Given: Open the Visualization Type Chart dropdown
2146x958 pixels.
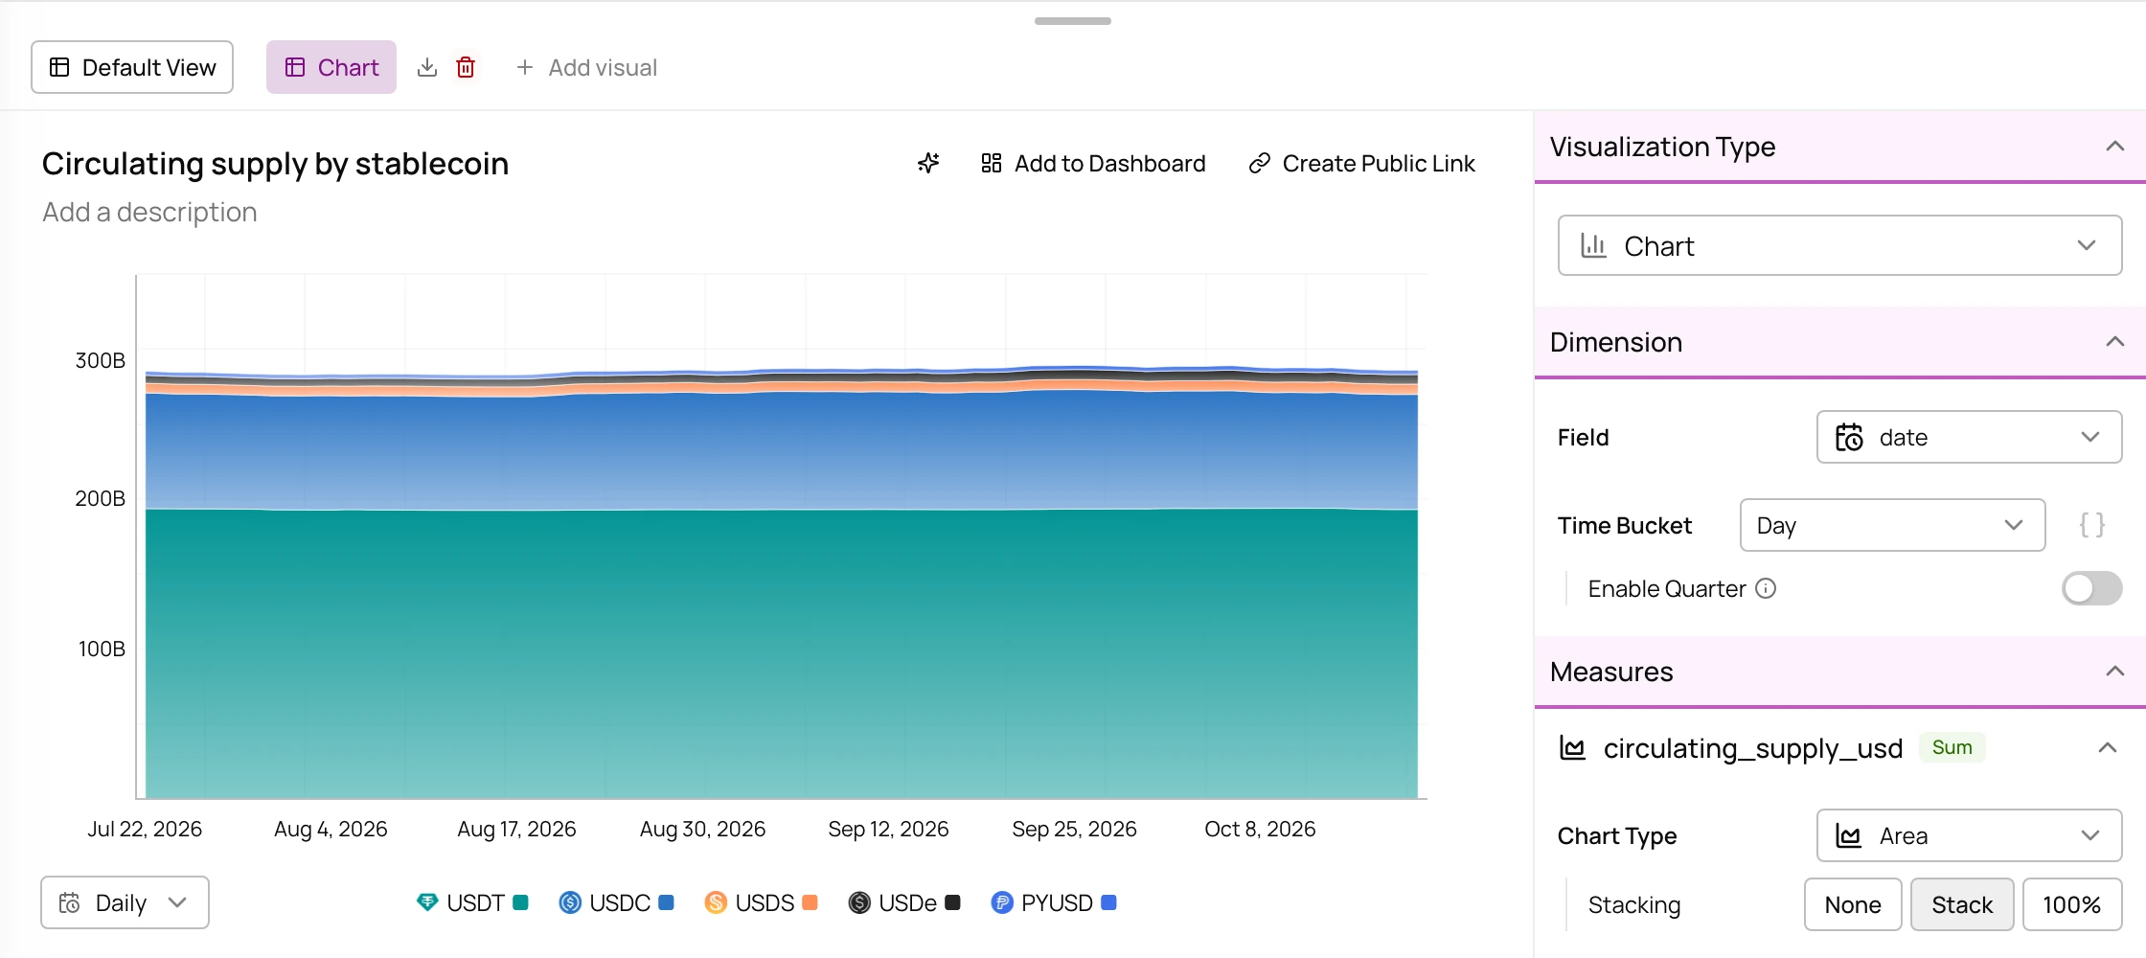Looking at the screenshot, I should [1839, 245].
